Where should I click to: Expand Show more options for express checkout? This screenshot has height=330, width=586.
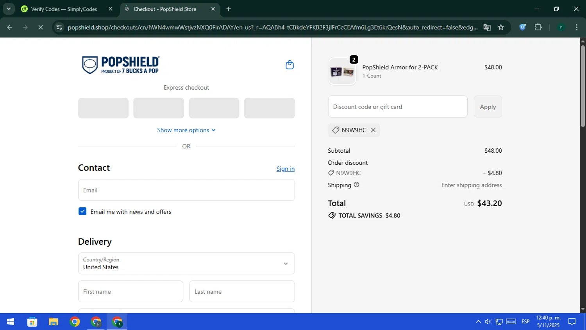click(x=186, y=130)
